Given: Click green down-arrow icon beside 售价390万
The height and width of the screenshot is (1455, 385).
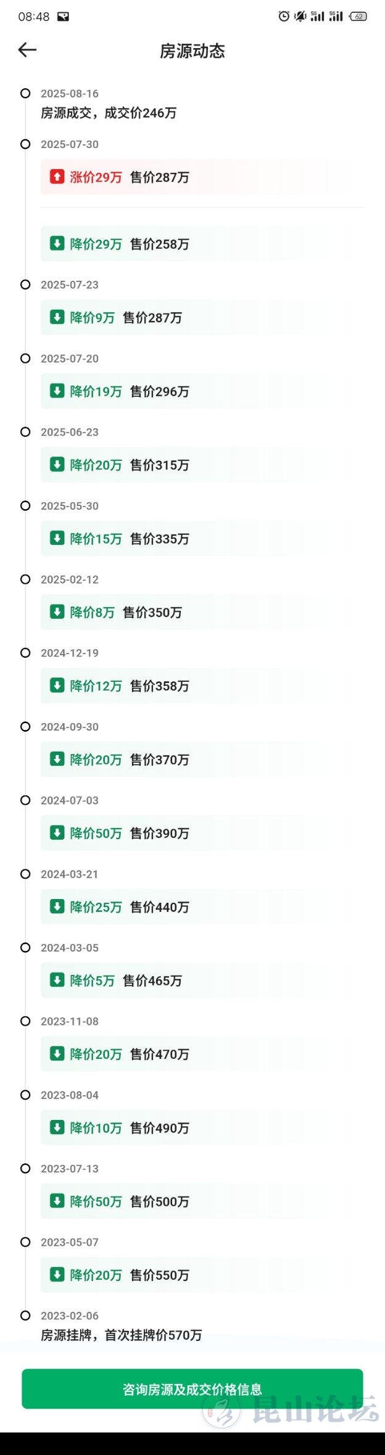Looking at the screenshot, I should 57,832.
